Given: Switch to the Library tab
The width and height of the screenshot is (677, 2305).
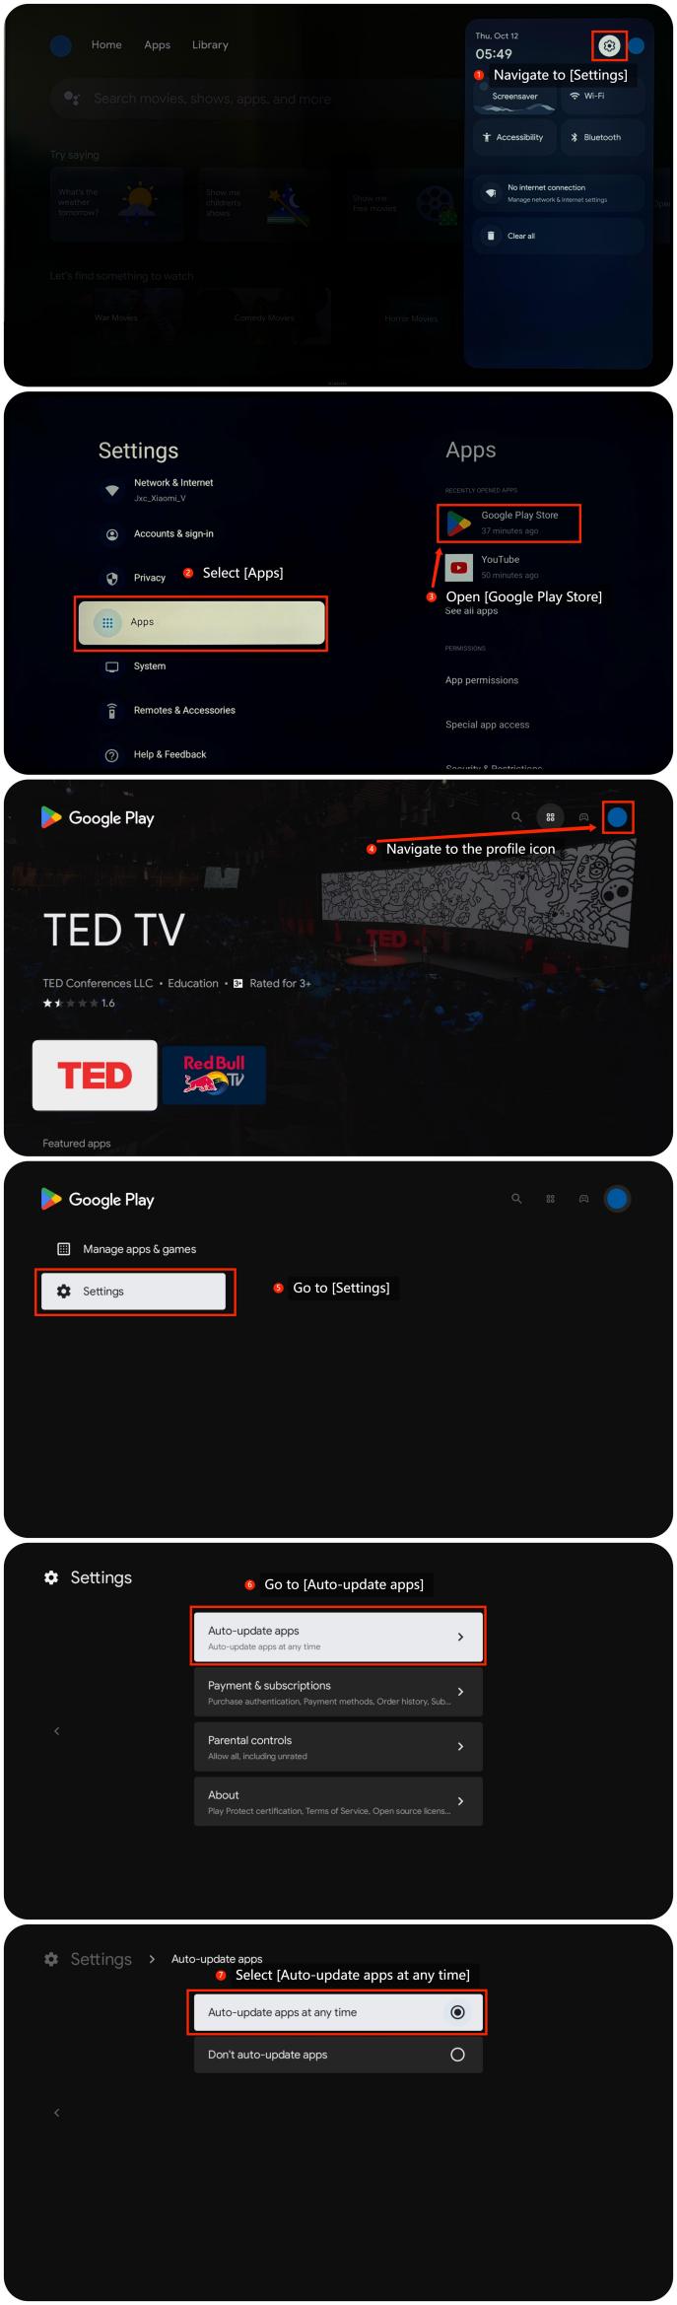Looking at the screenshot, I should pos(210,45).
